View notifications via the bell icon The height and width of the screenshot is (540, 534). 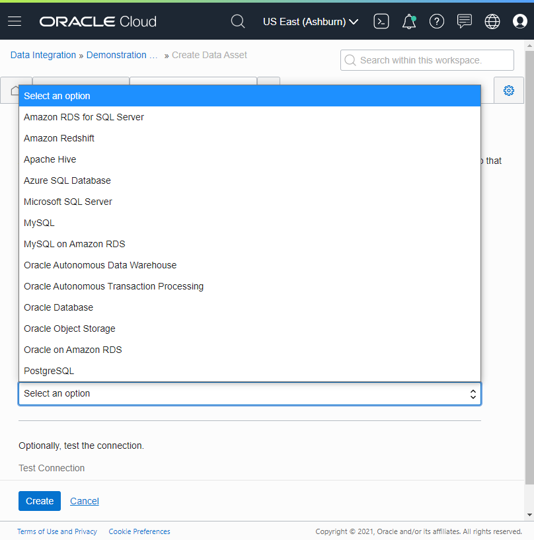tap(408, 21)
